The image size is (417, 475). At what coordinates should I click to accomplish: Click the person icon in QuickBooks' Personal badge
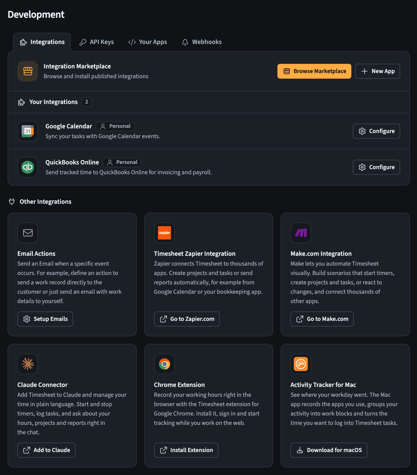(x=110, y=162)
